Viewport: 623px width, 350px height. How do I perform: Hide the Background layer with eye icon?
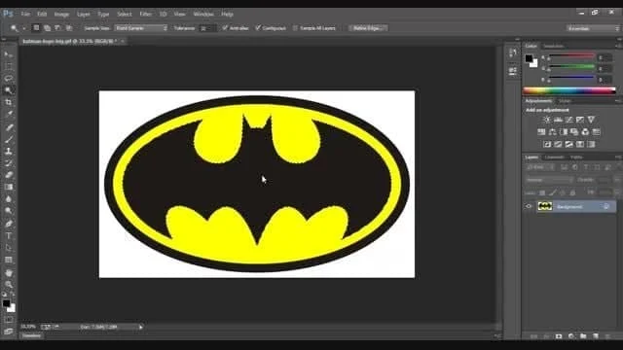click(x=529, y=206)
